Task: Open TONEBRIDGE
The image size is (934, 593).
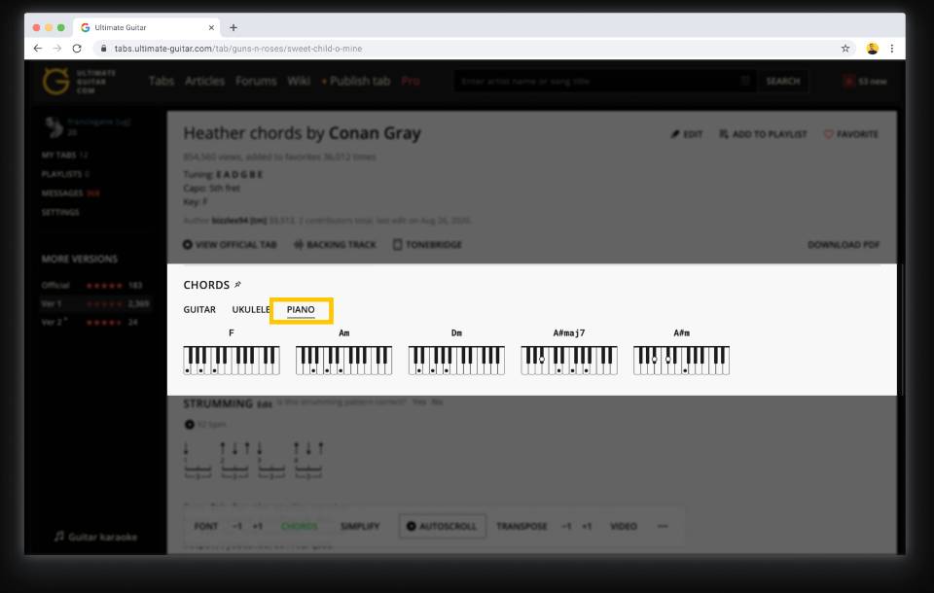Action: pos(427,245)
